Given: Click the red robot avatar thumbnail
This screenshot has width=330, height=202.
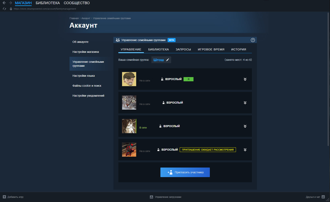Looking at the screenshot, I should click(129, 150).
